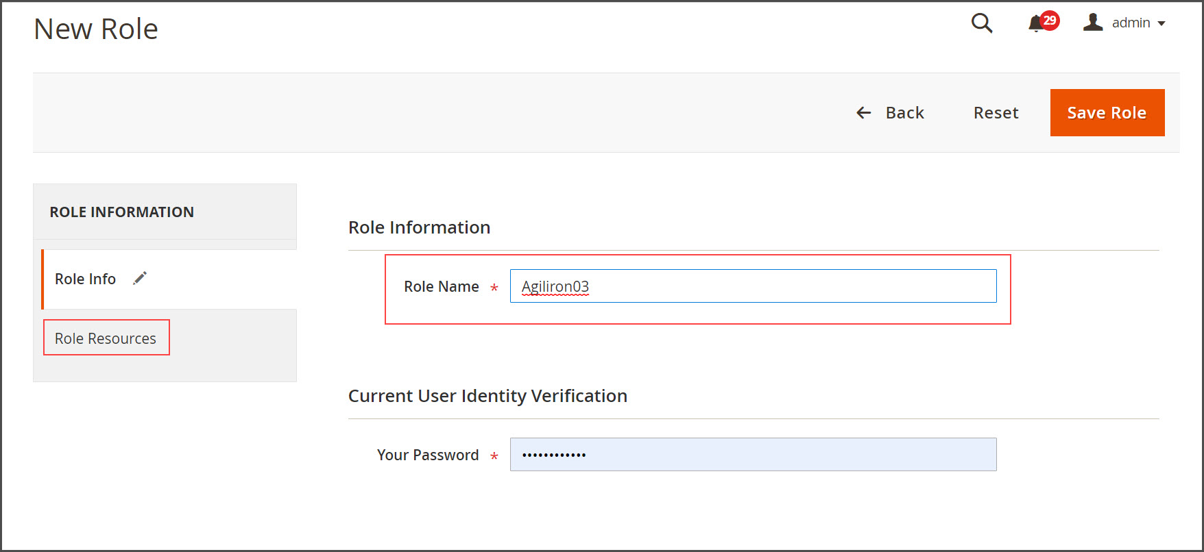Viewport: 1204px width, 552px height.
Task: Click the Your Password label
Action: [428, 455]
